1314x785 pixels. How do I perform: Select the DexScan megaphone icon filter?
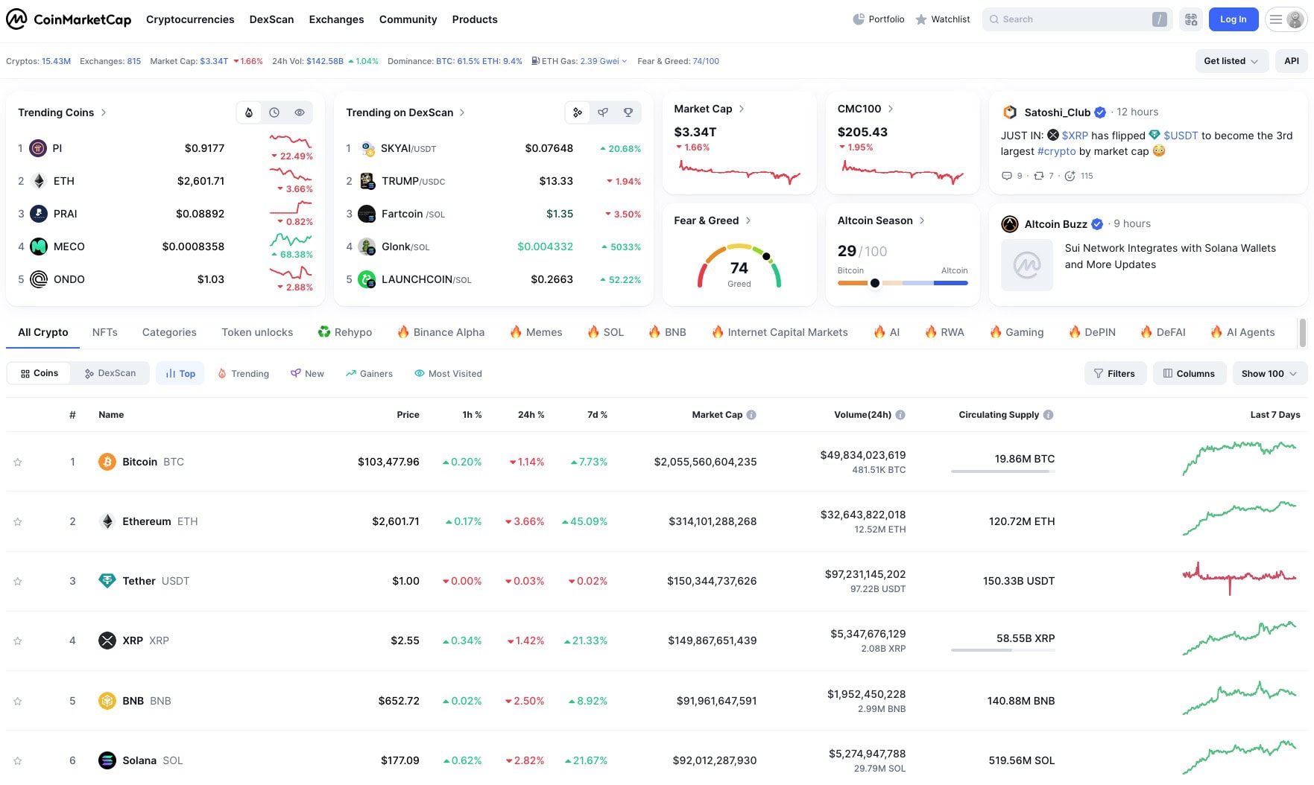pyautogui.click(x=603, y=112)
